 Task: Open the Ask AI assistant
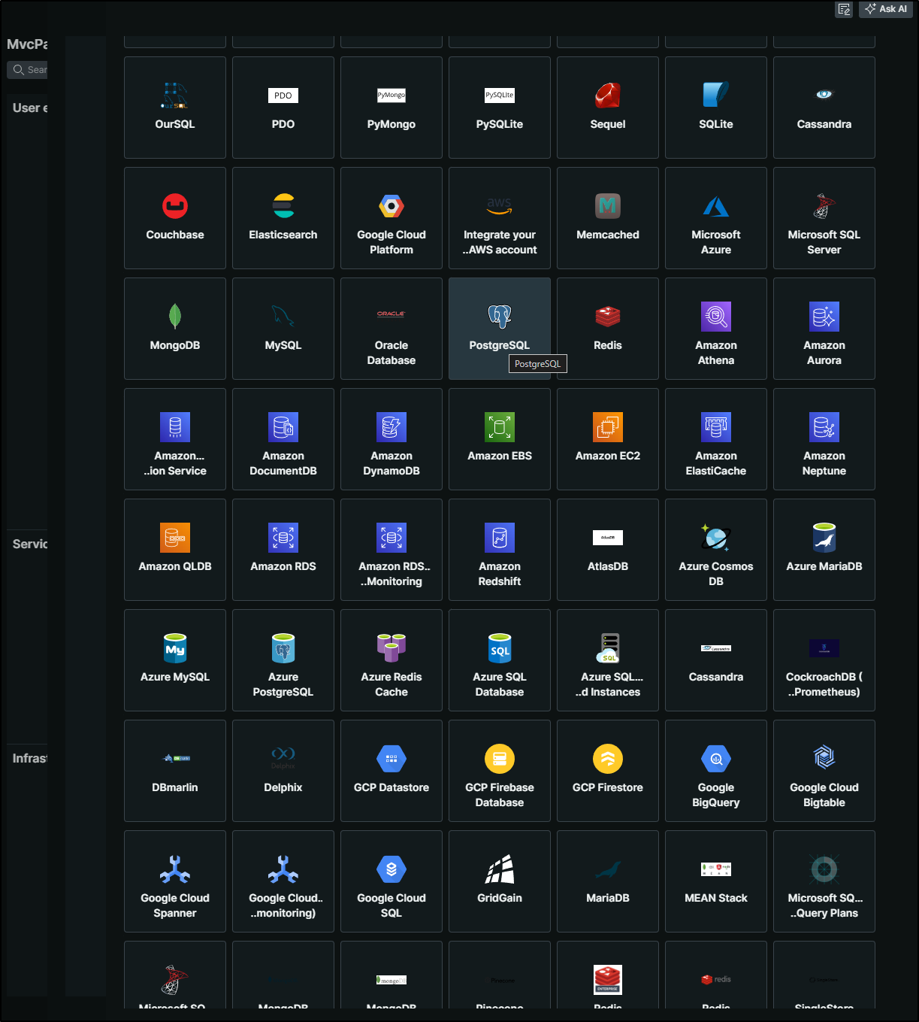886,9
